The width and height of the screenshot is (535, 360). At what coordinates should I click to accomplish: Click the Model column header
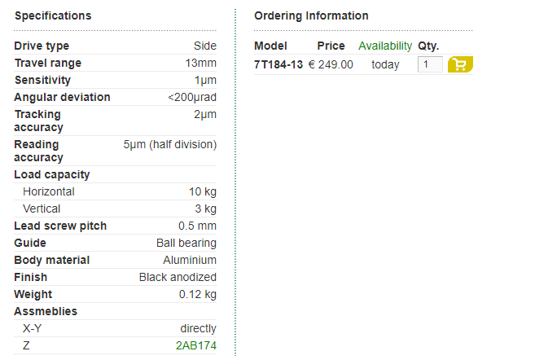(x=270, y=46)
